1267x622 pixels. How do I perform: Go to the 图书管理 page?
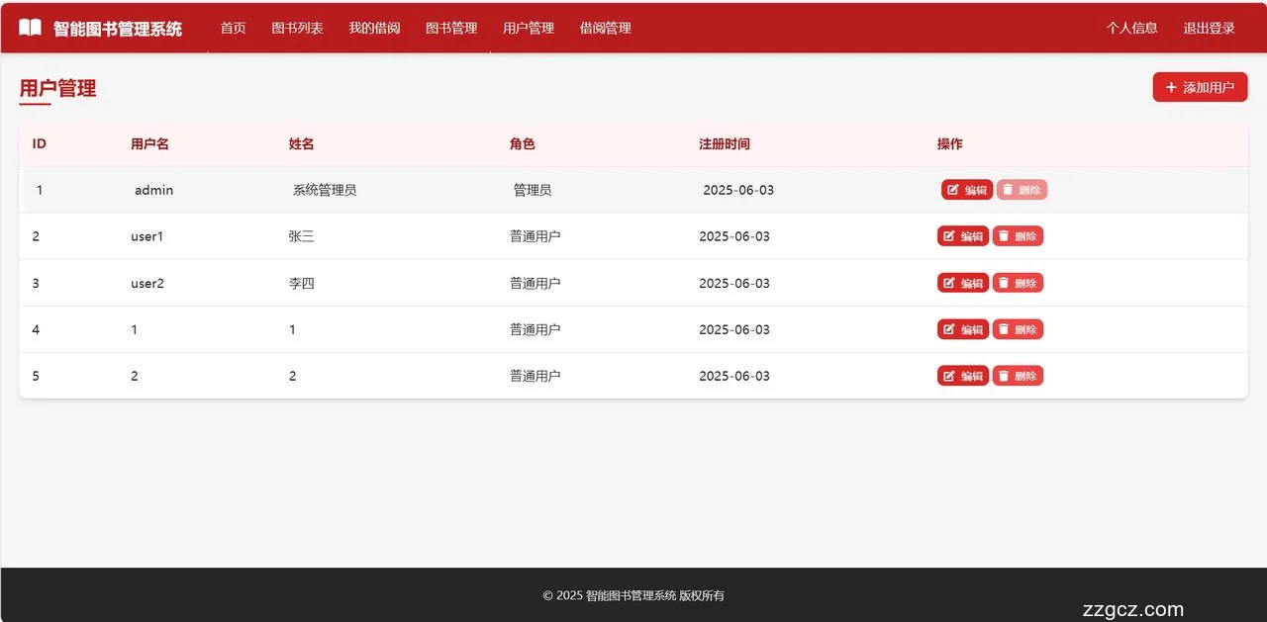point(450,28)
